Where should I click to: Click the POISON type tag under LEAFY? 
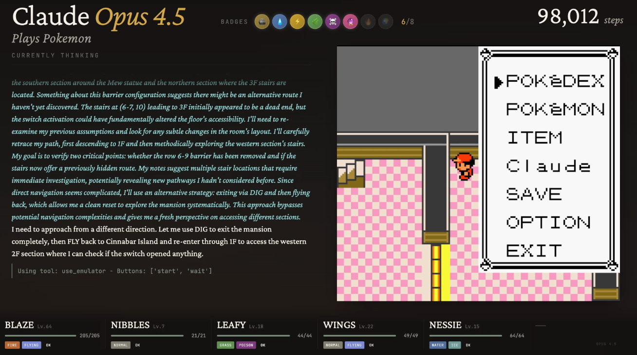point(246,345)
